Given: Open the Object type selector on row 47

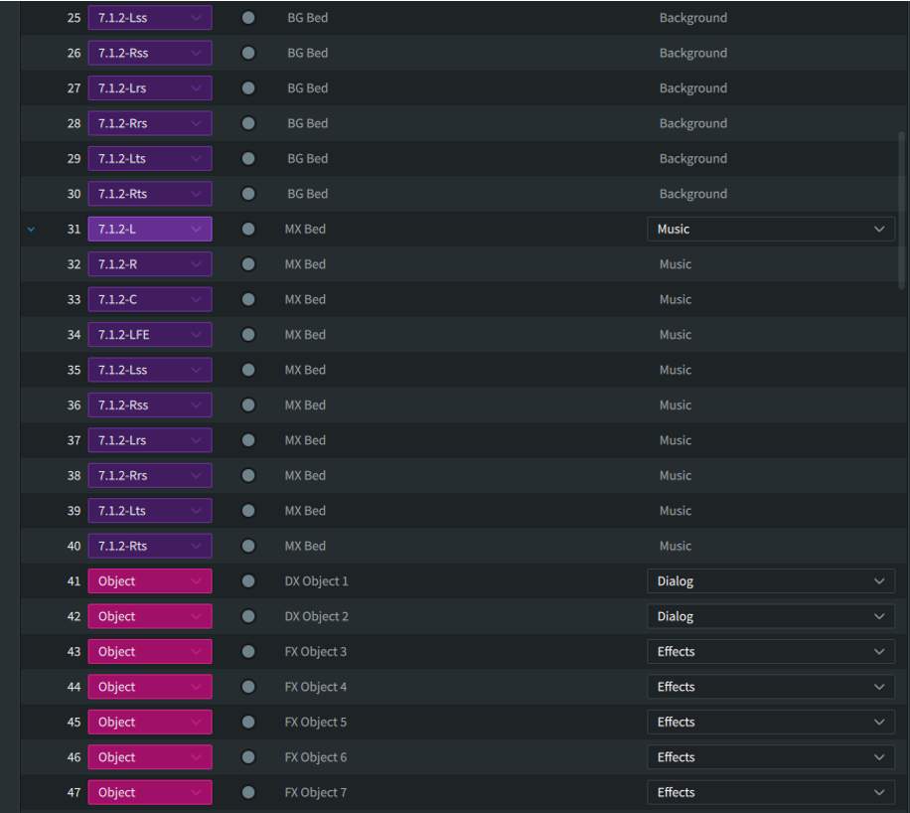Looking at the screenshot, I should pos(150,792).
